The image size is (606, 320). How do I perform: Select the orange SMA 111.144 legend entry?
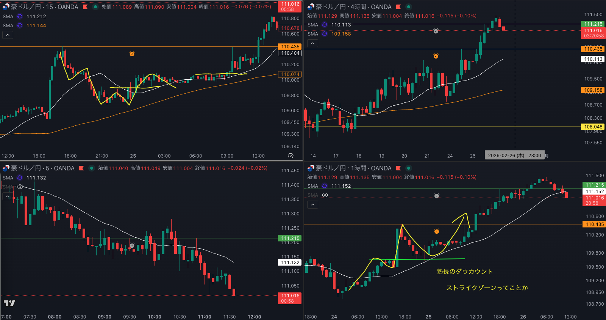click(x=36, y=25)
